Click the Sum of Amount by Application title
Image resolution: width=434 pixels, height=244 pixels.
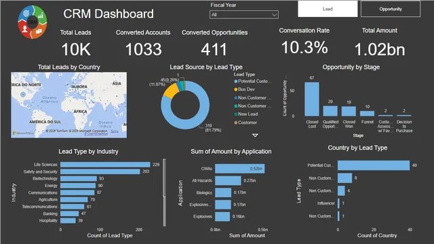pyautogui.click(x=231, y=151)
